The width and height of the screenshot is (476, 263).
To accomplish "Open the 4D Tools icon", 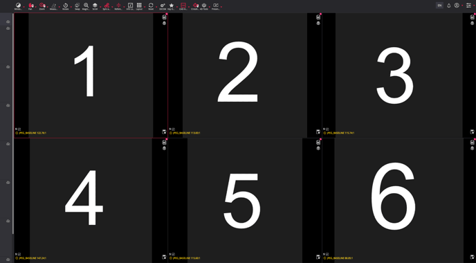I will click(204, 5).
